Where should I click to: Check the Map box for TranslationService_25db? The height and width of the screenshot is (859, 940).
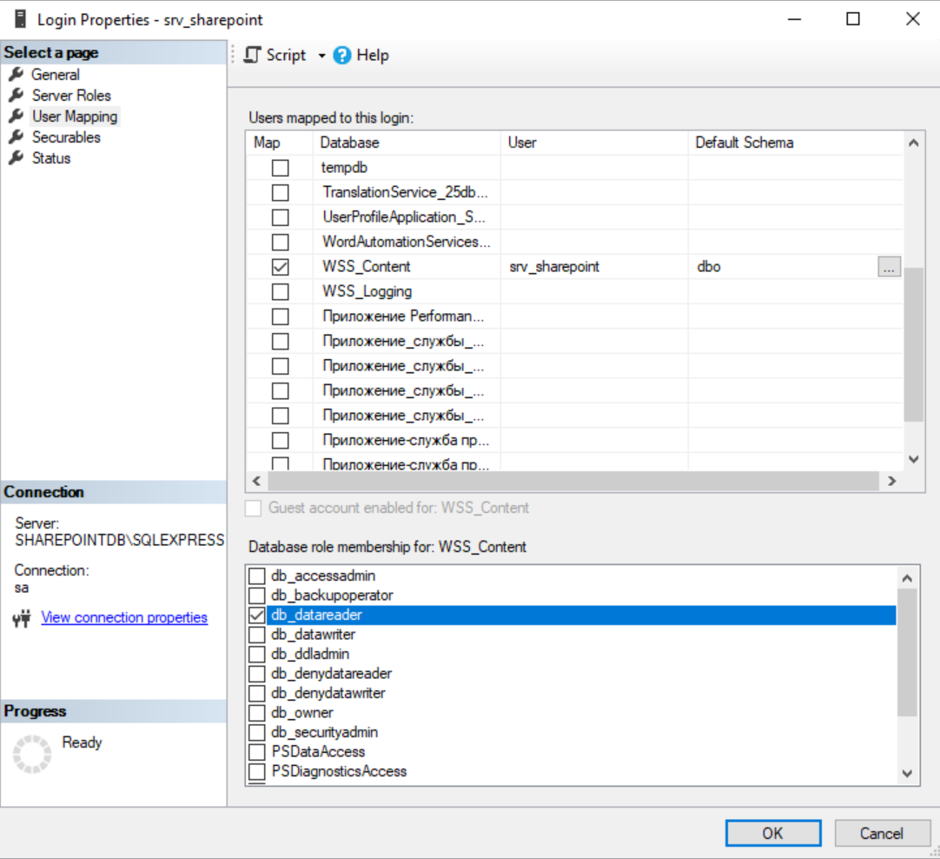280,192
